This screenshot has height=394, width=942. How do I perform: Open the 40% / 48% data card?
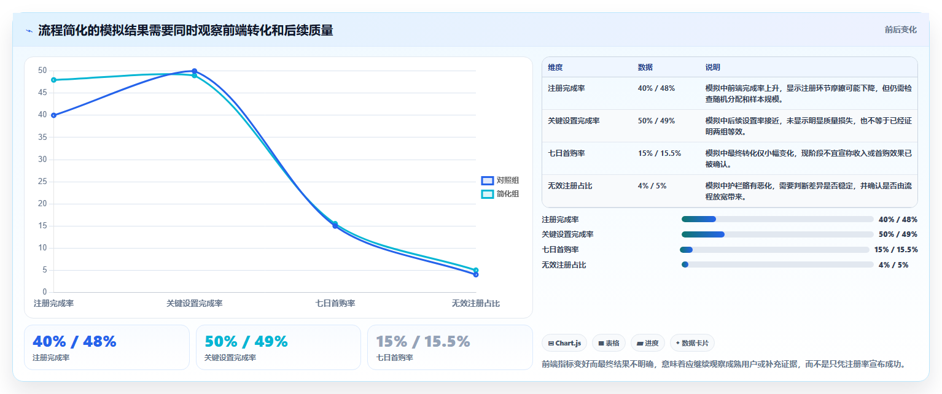107,347
